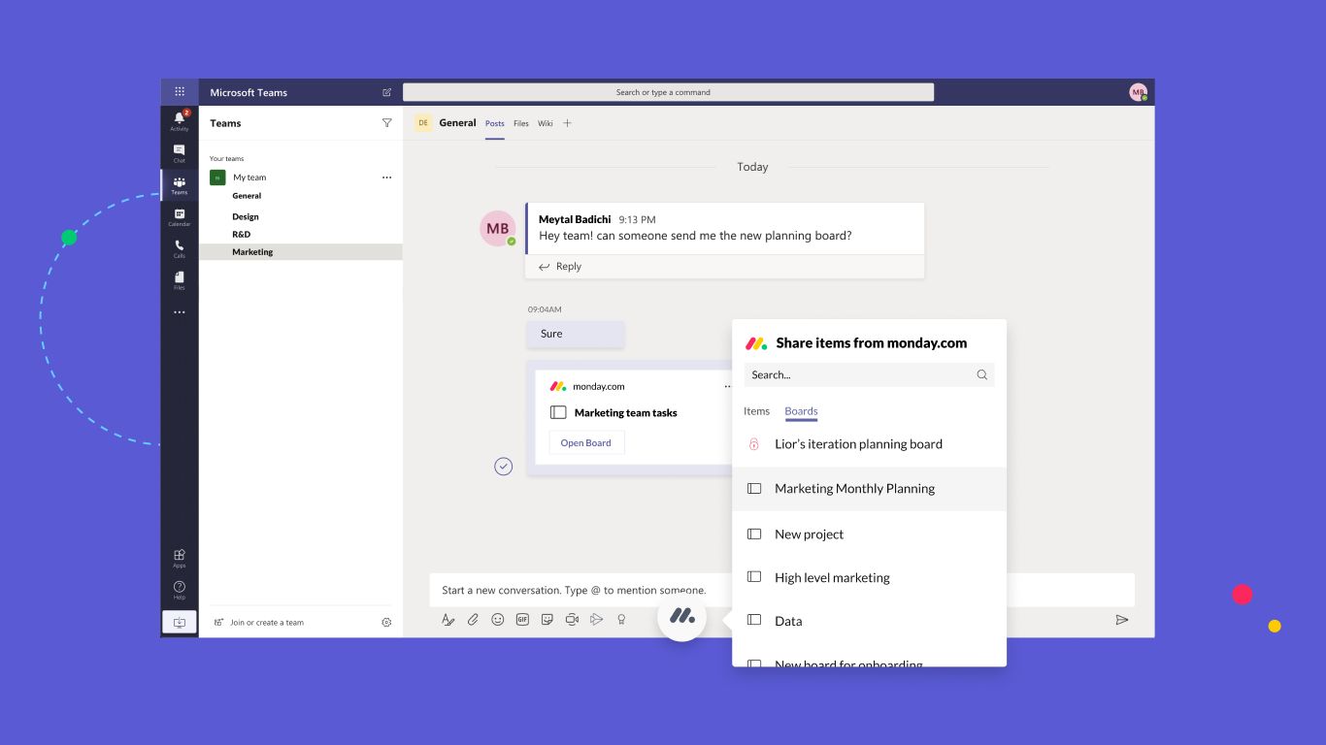Click the download desktop app icon
This screenshot has width=1326, height=745.
(180, 623)
